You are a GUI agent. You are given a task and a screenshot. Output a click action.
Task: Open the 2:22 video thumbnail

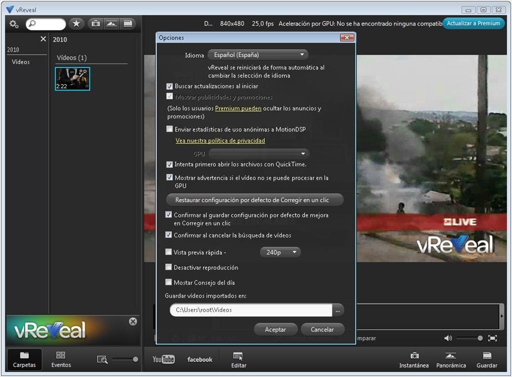pyautogui.click(x=73, y=79)
